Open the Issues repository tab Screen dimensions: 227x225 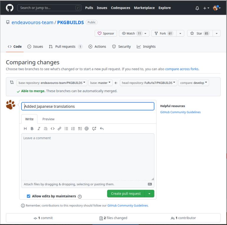tap(35, 47)
